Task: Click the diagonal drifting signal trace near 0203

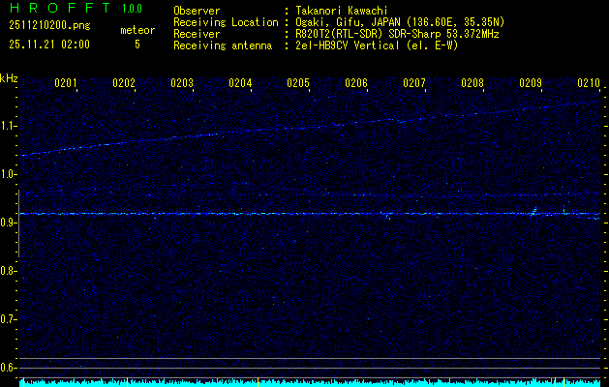Action: (182, 136)
